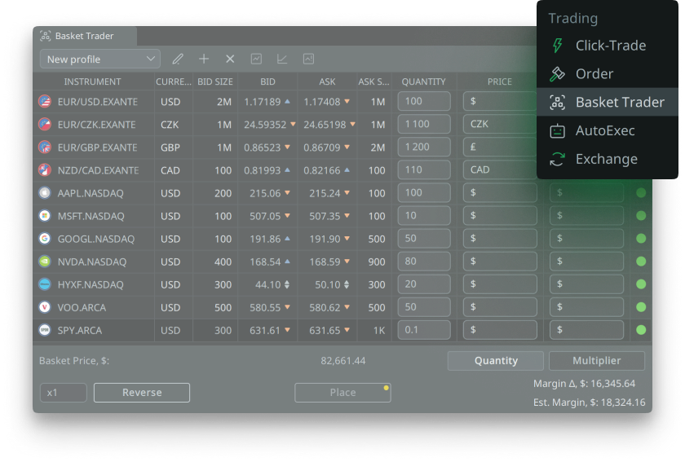This screenshot has height=462, width=685.
Task: Toggle the green status dot for NVDA.NASDAQ
Action: (640, 262)
